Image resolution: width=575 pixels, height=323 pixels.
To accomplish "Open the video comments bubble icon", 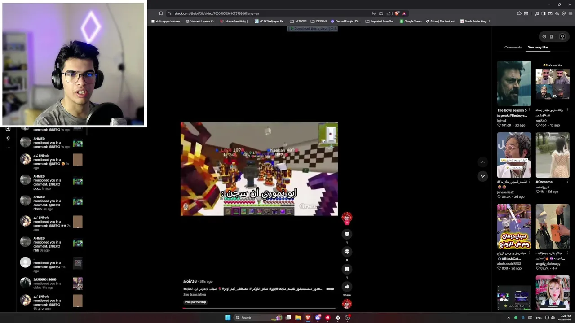I will (347, 251).
